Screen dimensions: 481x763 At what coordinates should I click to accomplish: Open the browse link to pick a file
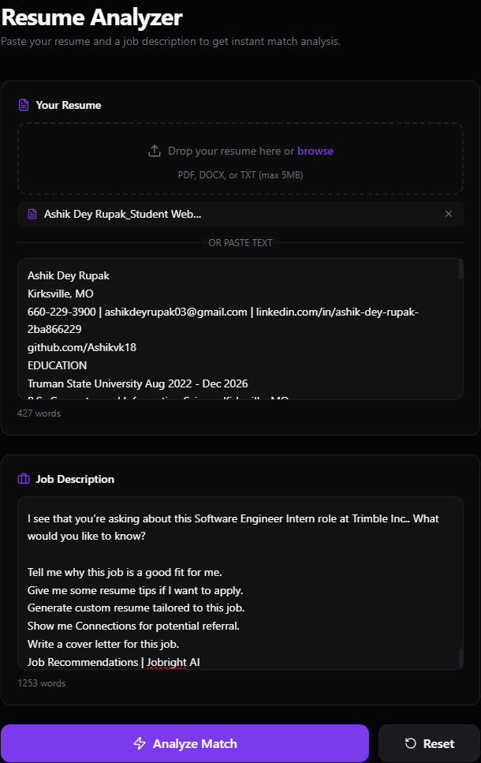coord(315,151)
